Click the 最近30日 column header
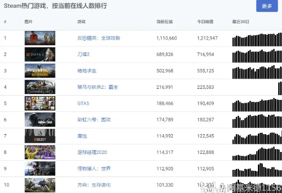Screen dimensions: 282x193 [241, 22]
